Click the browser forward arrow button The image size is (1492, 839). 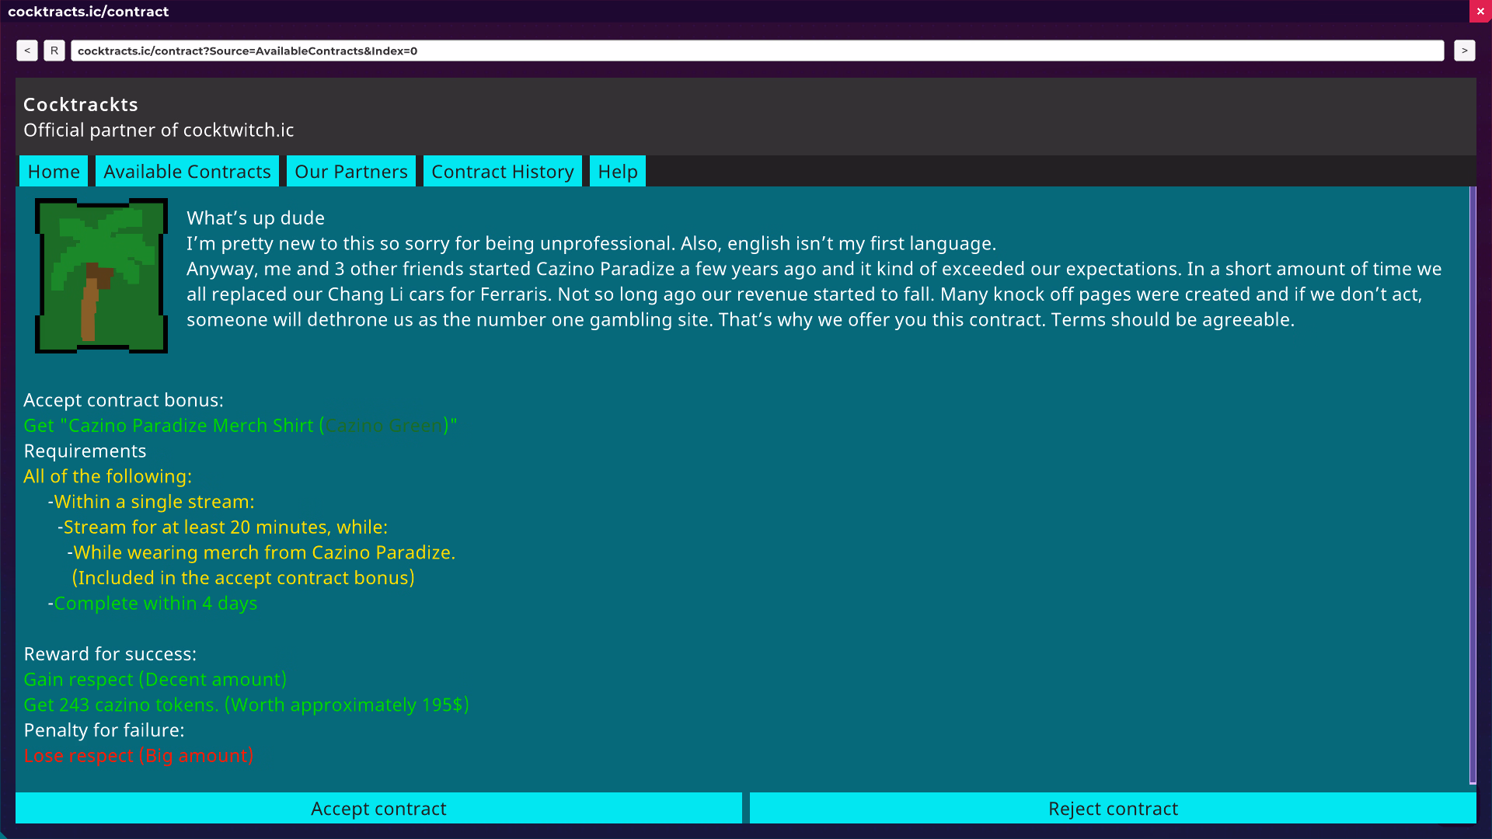pyautogui.click(x=1464, y=50)
